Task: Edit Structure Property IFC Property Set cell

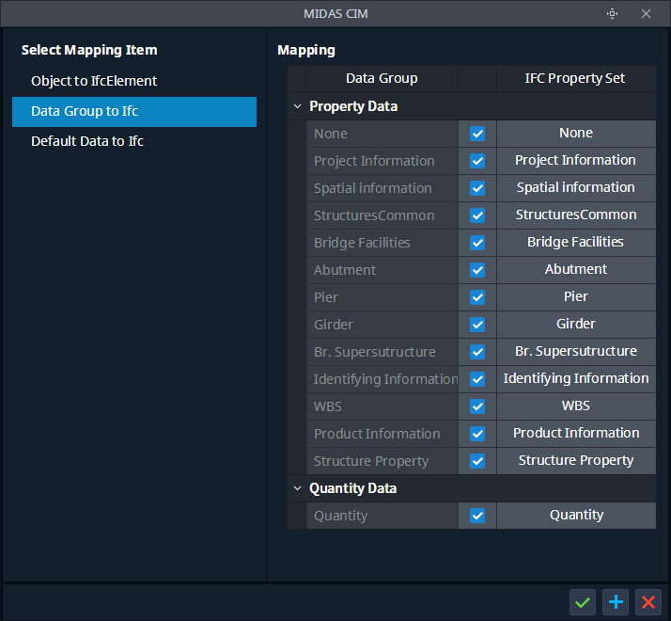Action: tap(576, 461)
